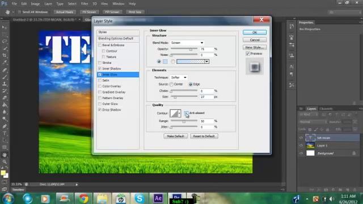
Task: Open the Filter menu
Action: tap(85, 4)
